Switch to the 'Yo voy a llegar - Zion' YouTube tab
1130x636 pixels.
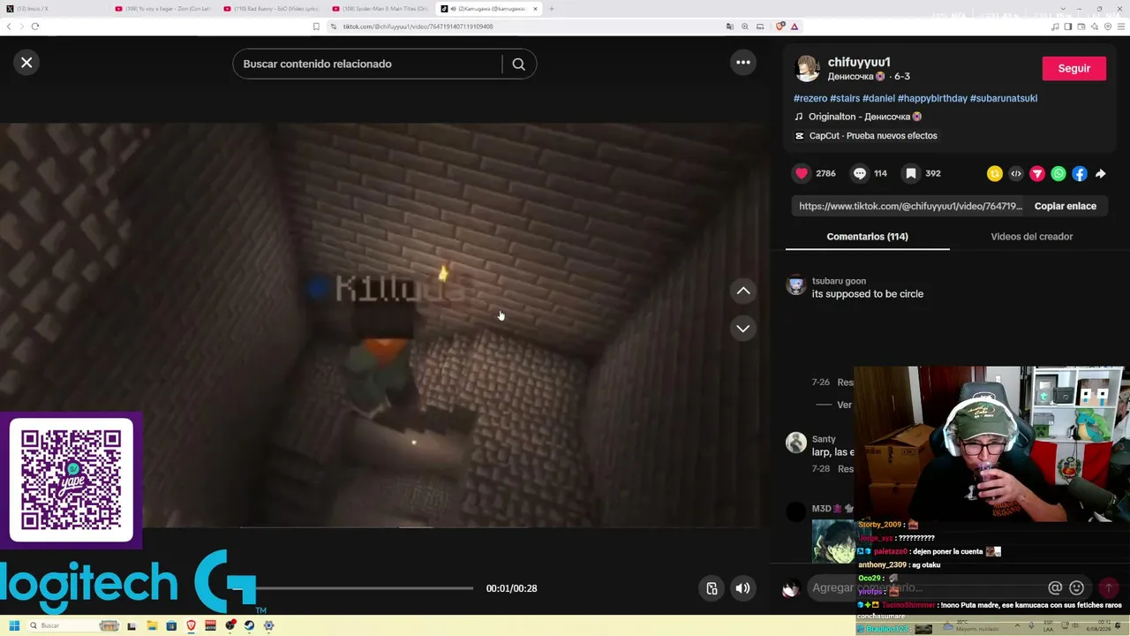[x=163, y=9]
